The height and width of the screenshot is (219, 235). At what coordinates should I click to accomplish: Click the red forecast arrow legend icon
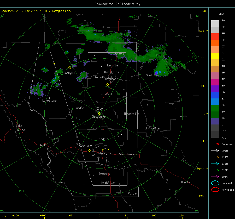pos(215,144)
